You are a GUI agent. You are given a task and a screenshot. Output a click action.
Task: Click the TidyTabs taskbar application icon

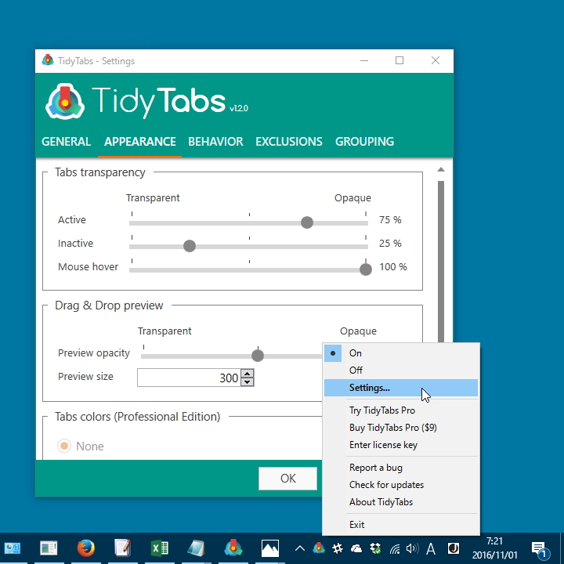coord(233,548)
